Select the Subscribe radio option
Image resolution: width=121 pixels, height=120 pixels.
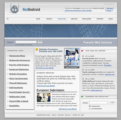90,106
